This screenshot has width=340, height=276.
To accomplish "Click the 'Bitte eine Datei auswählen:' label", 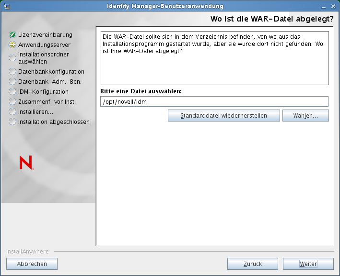I will tap(141, 91).
